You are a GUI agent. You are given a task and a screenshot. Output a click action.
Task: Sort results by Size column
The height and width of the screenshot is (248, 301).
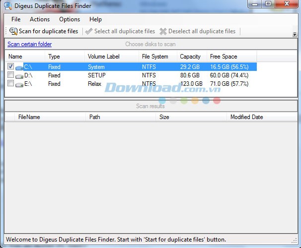pos(191,117)
